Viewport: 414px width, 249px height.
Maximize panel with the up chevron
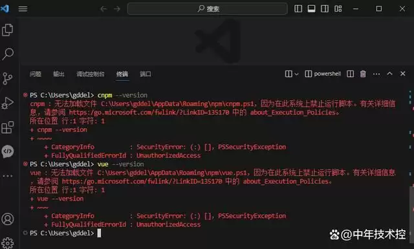(389, 74)
